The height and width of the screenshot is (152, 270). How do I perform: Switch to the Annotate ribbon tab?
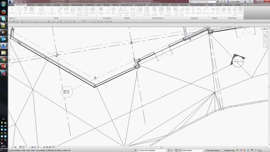pyautogui.click(x=57, y=5)
